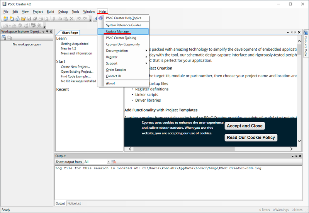Click first Workspace Explorer toolbar icon

click(4, 37)
